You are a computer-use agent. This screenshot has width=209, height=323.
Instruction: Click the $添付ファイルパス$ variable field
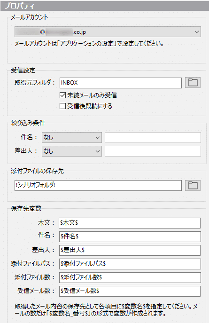[x=130, y=264]
